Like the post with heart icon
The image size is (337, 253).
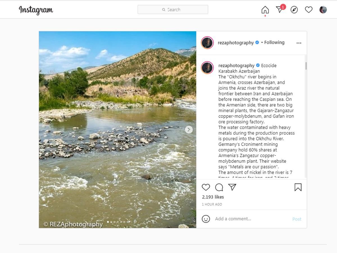click(x=206, y=187)
